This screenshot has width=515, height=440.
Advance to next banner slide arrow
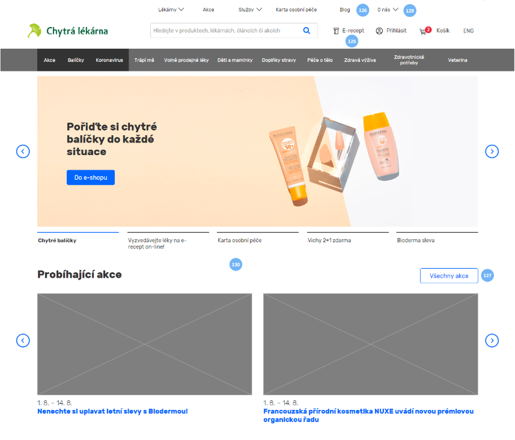(x=492, y=151)
